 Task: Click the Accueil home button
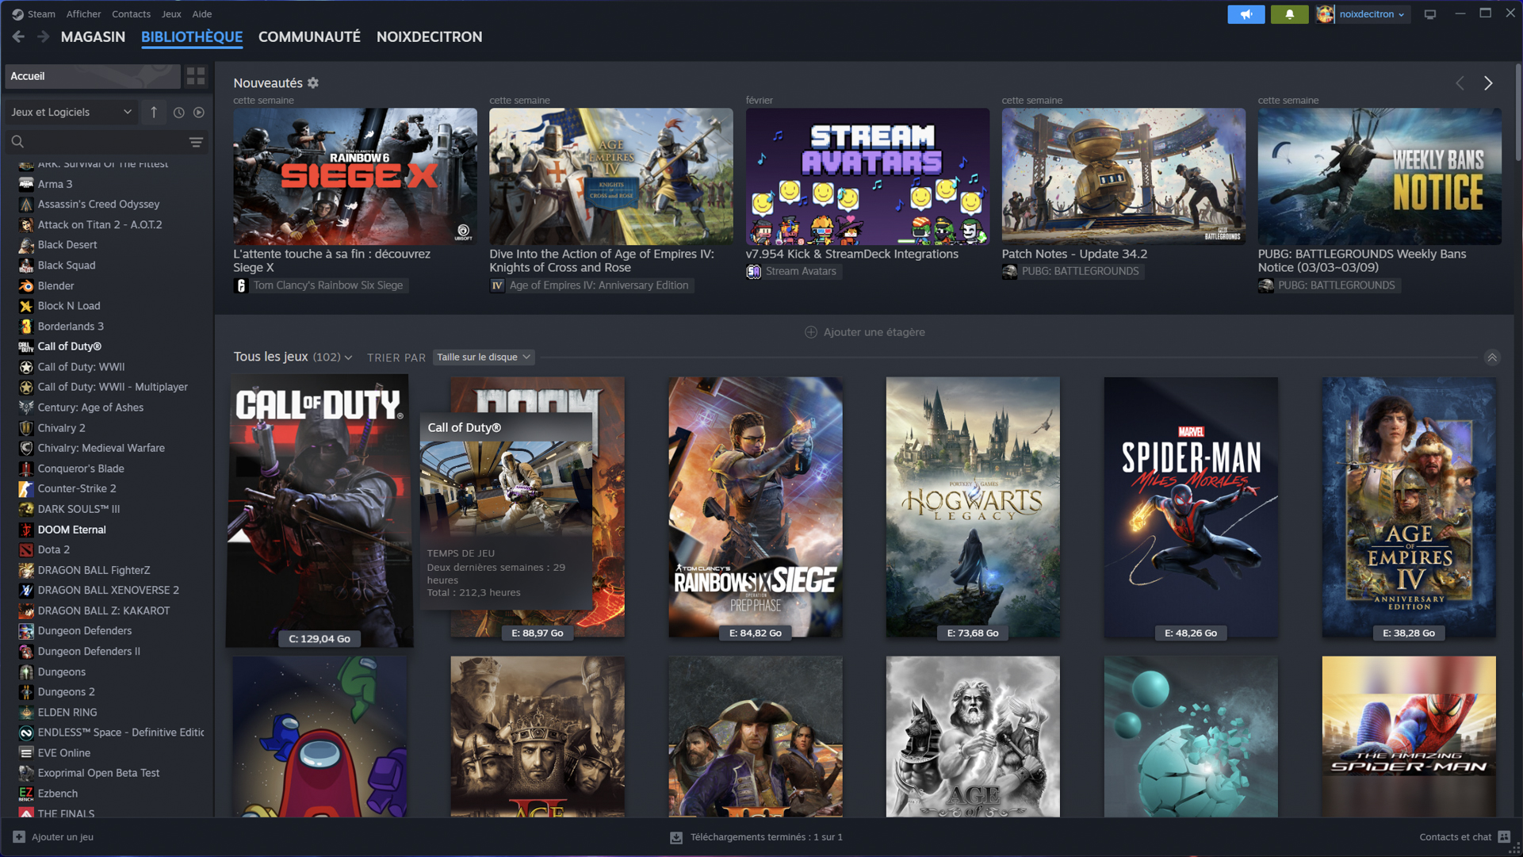(93, 76)
